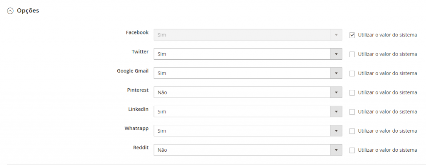The width and height of the screenshot is (426, 165).
Task: Check system value box for Google Gmail
Action: pyautogui.click(x=352, y=73)
